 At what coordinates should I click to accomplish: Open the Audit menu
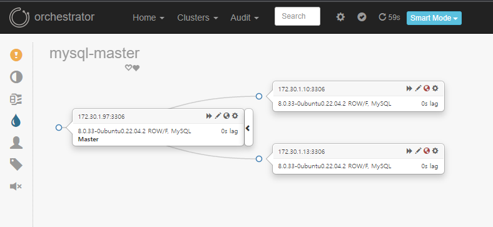[245, 18]
